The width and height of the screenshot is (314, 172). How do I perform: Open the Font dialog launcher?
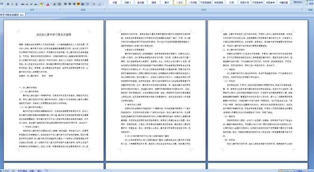pos(60,9)
